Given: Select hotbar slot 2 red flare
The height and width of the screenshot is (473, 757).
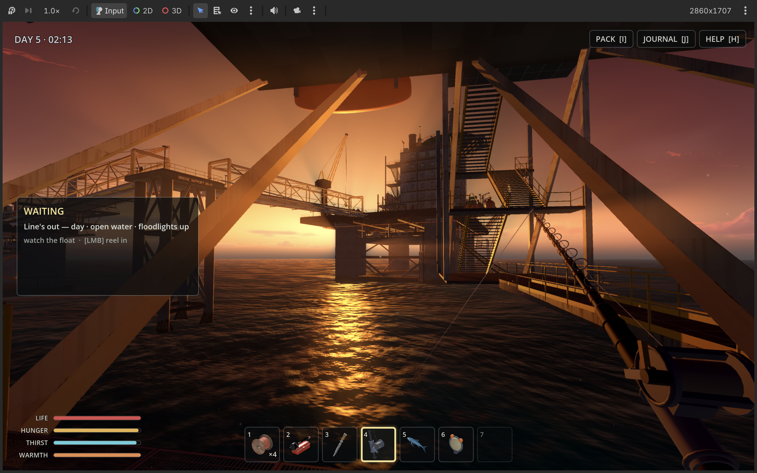Looking at the screenshot, I should click(x=301, y=444).
